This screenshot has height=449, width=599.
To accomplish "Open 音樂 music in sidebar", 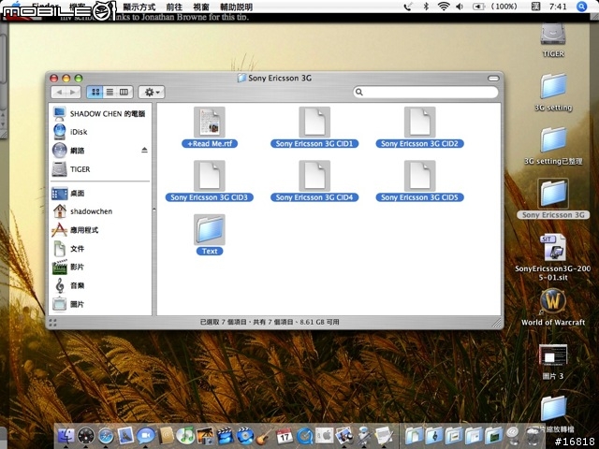I will pyautogui.click(x=68, y=285).
